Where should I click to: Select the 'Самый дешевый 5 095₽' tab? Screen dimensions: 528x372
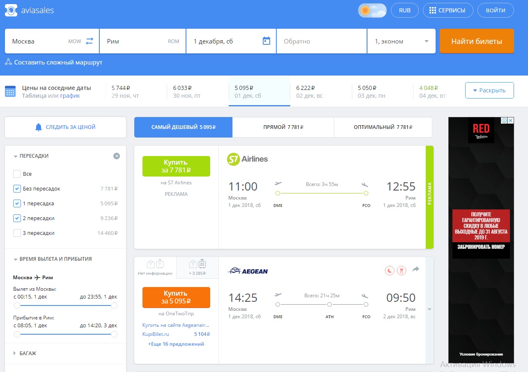tap(184, 127)
